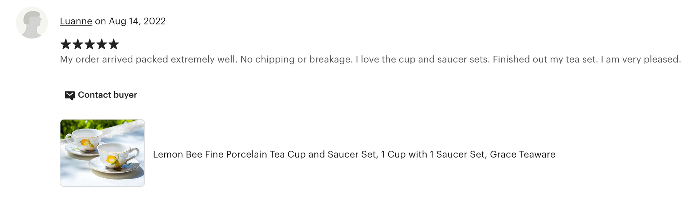Open reviewer Luanne's profile link
The height and width of the screenshot is (218, 700).
click(x=76, y=21)
